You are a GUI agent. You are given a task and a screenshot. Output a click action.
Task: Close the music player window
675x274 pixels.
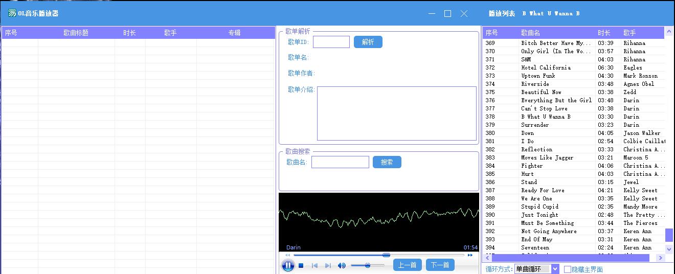coord(464,14)
